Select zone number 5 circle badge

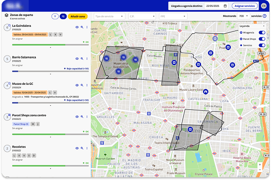click(7, 59)
